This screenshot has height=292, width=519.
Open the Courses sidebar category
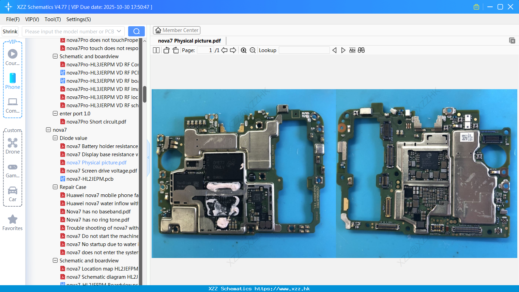click(x=13, y=58)
